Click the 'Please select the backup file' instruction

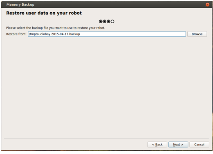click(56, 28)
